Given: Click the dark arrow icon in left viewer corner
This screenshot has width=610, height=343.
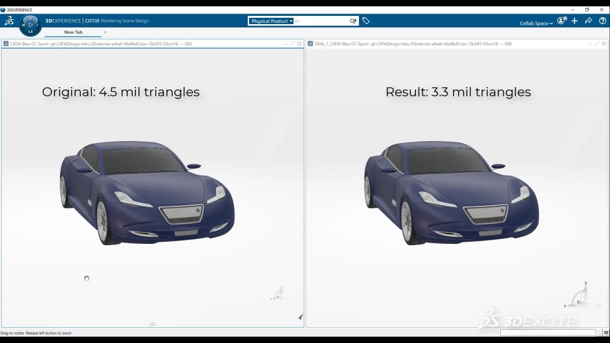Looking at the screenshot, I should pyautogui.click(x=301, y=317).
